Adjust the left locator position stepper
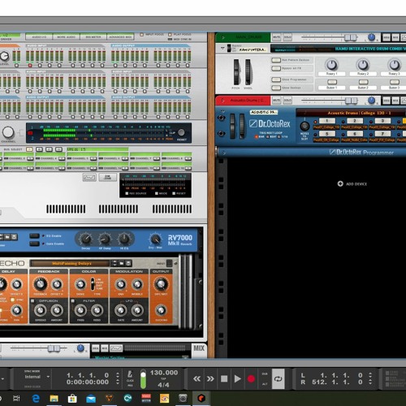This screenshot has height=406, width=406. pyautogui.click(x=370, y=375)
